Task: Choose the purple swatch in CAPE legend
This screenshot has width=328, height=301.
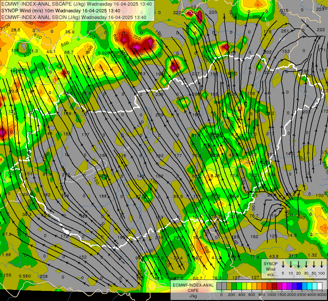Action: [289, 286]
